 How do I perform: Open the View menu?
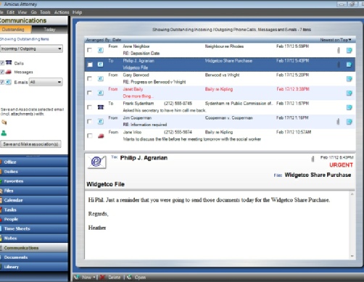pos(22,12)
